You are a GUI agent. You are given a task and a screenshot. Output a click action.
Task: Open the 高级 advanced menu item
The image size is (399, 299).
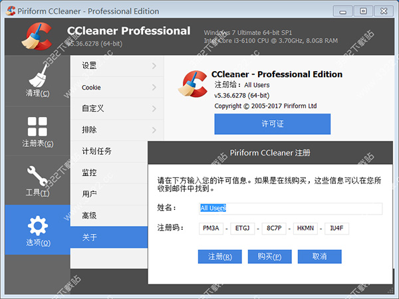[x=109, y=215]
